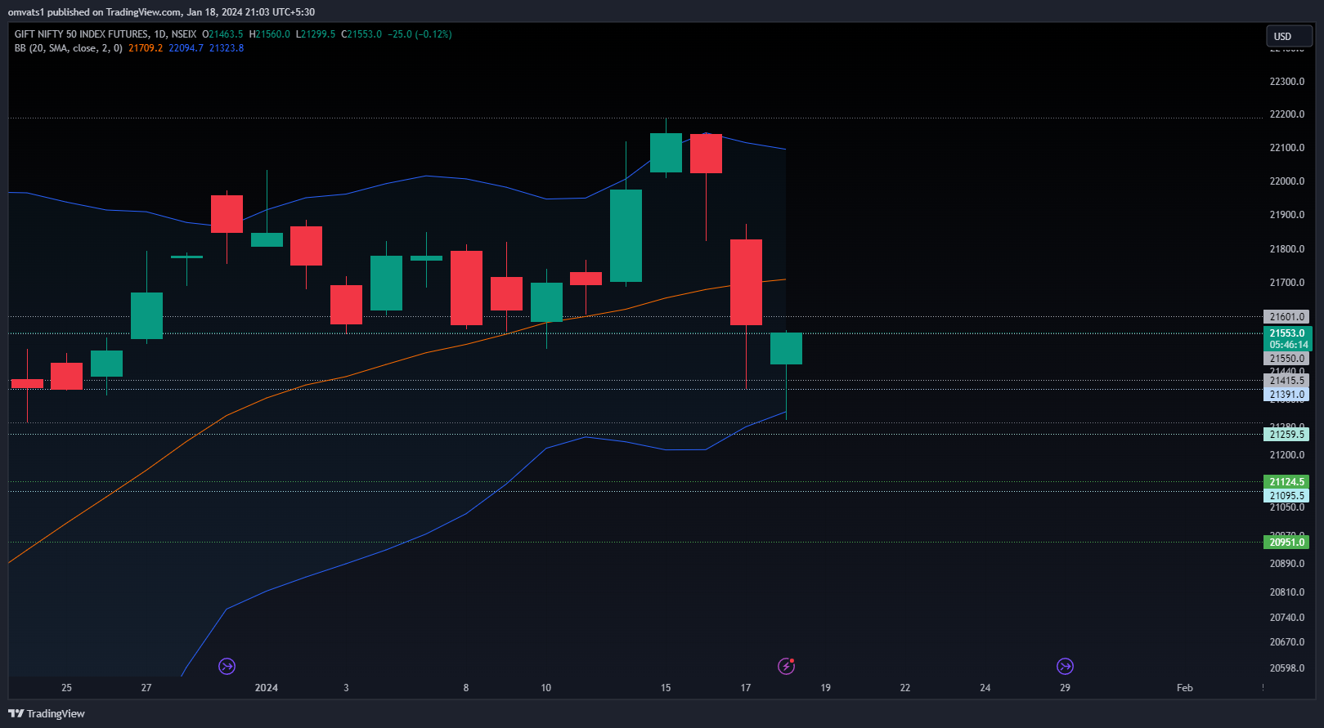Click the lower band value 21323.8
Screen dimensions: 1324x728
[227, 48]
